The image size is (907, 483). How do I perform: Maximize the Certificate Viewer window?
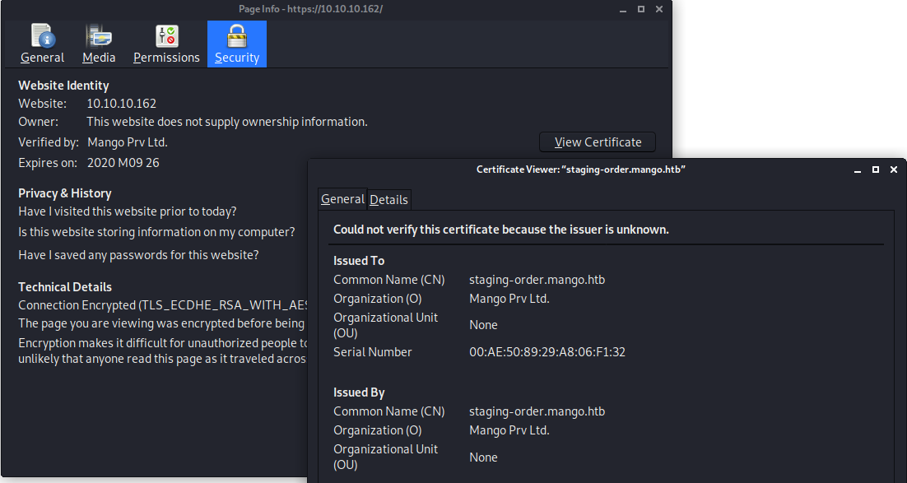[x=876, y=170]
